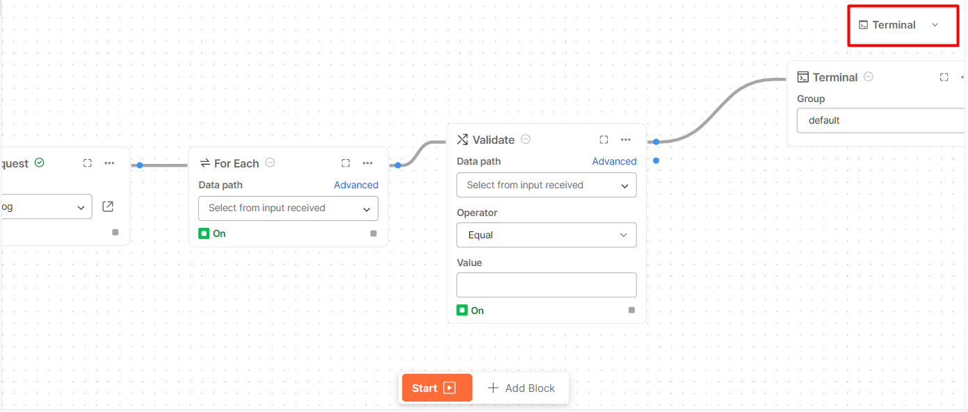The width and height of the screenshot is (968, 412).
Task: Open Data path dropdown in Validate block
Action: coord(547,186)
